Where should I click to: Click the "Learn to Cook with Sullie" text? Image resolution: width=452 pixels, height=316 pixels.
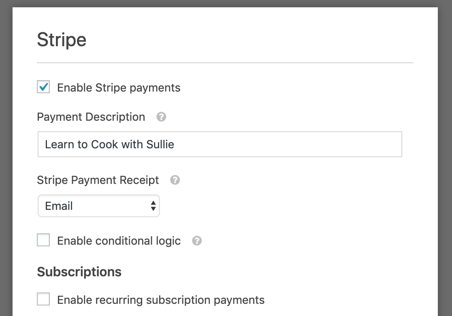[x=109, y=144]
